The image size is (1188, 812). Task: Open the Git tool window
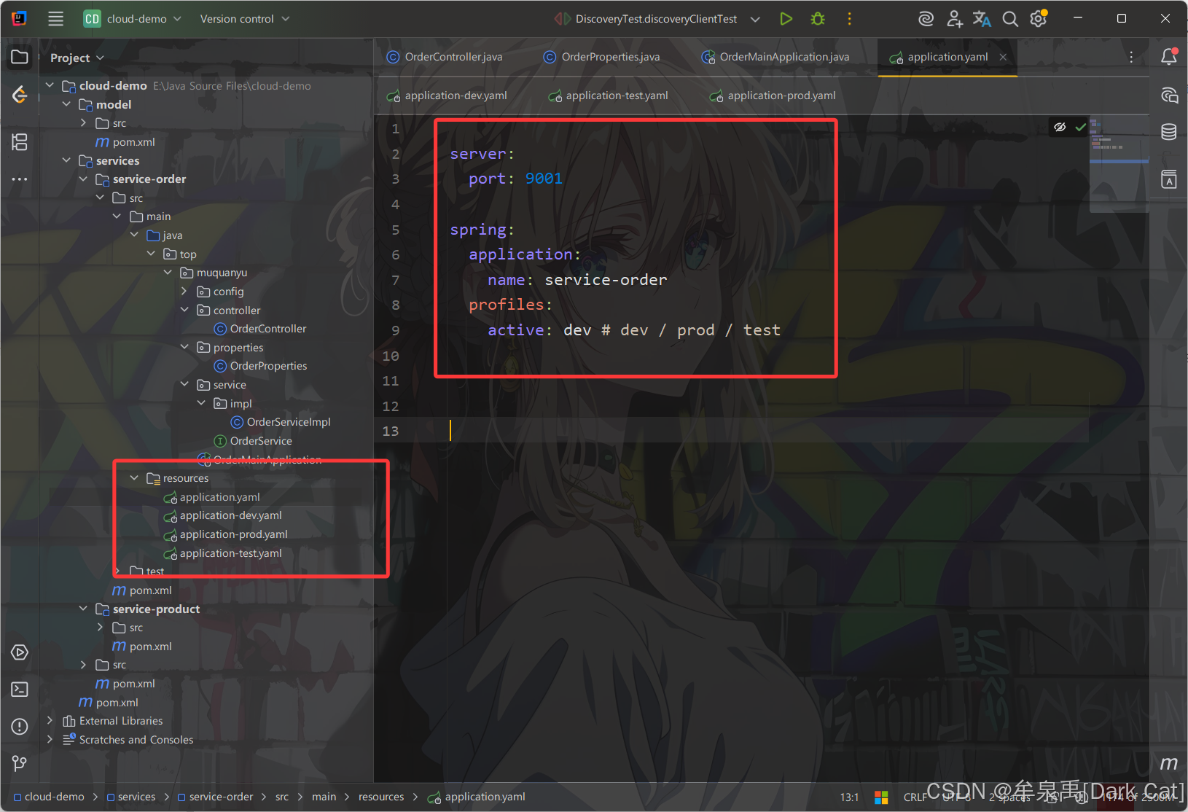[x=20, y=763]
